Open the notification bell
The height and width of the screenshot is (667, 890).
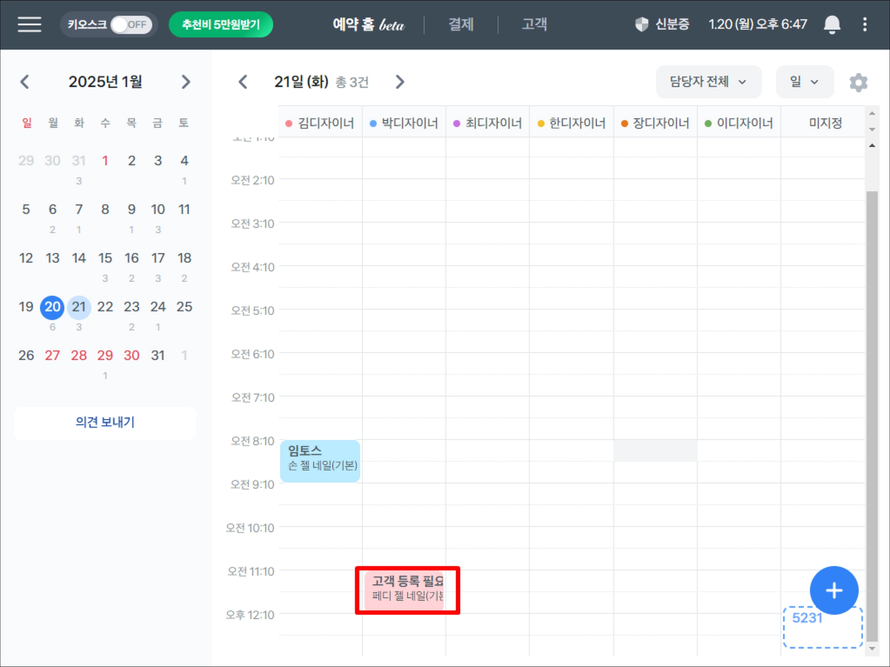pyautogui.click(x=831, y=24)
